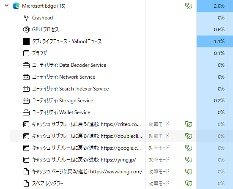233x189 pixels.
Task: Click briefcase icon for Network Service
Action: coord(26,77)
